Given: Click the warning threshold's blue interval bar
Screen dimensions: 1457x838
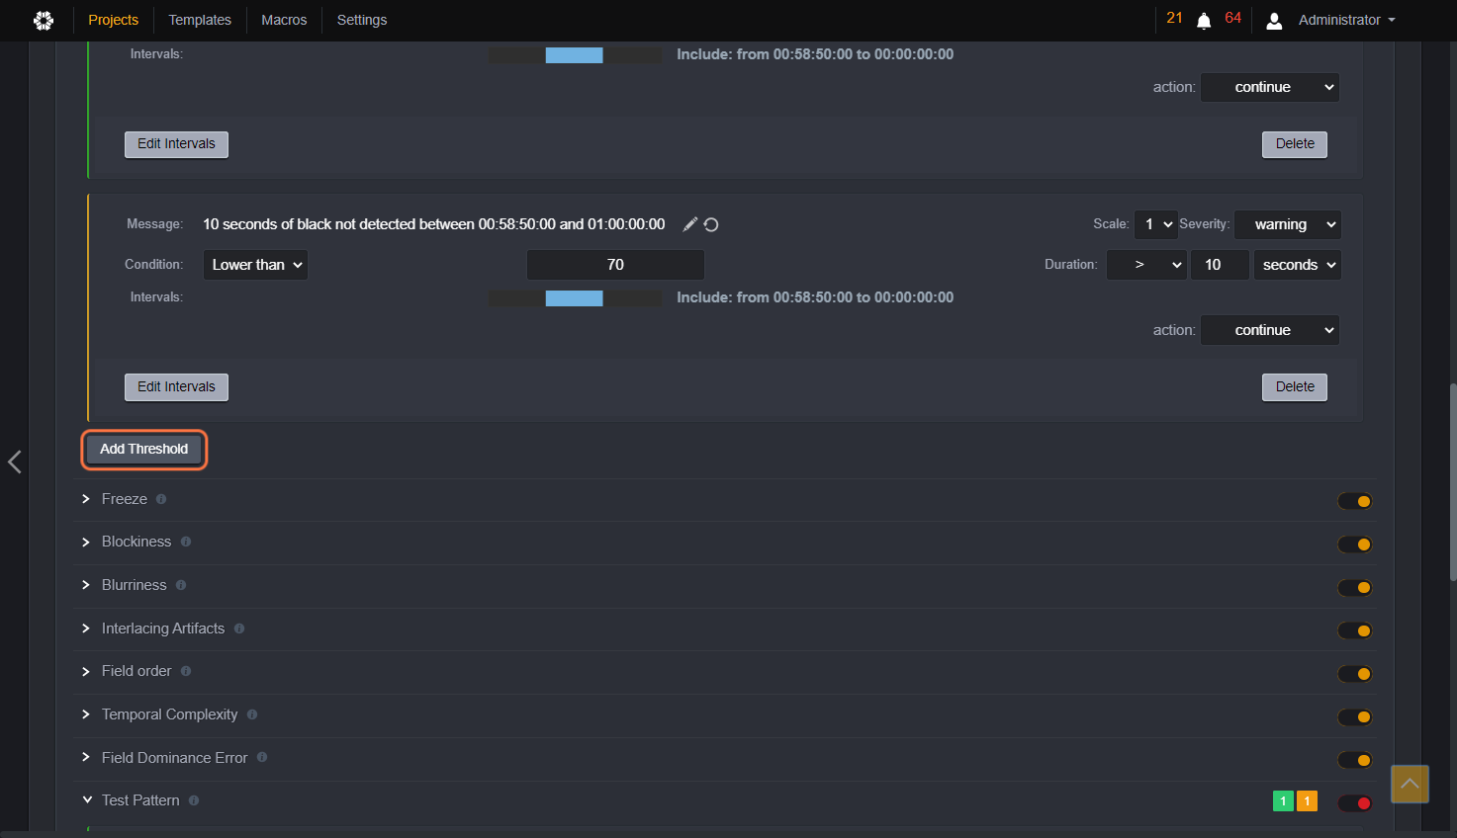Looking at the screenshot, I should (574, 298).
